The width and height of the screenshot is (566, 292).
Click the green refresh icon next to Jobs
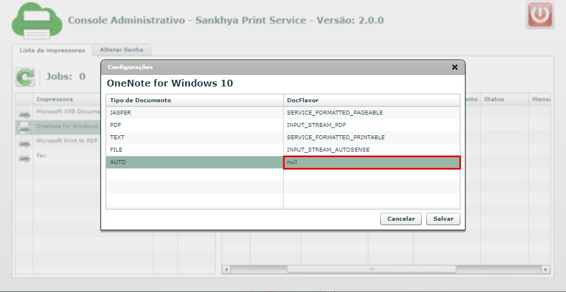point(25,76)
